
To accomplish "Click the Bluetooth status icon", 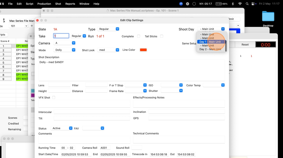I will point(233,4).
